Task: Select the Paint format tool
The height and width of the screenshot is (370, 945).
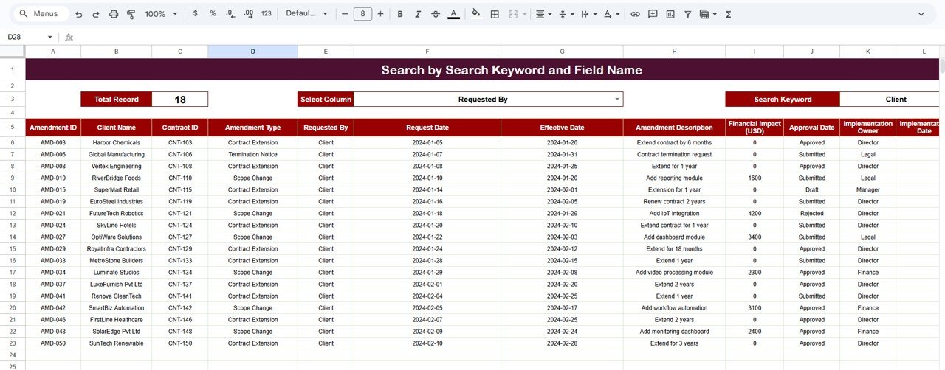Action: click(131, 14)
